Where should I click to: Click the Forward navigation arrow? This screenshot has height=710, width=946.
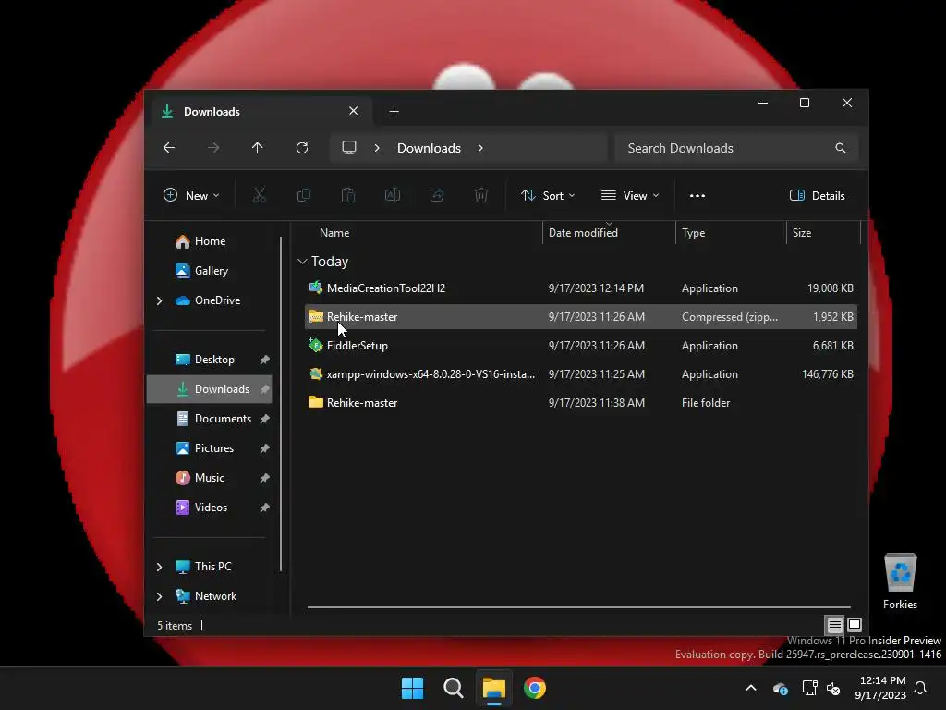(213, 148)
